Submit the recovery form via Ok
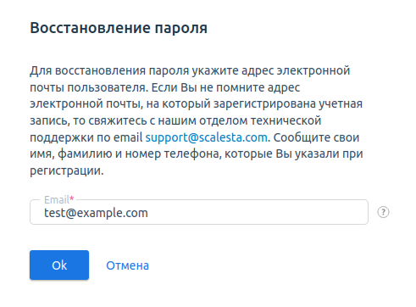Screen dimensions: 416x307 tap(59, 265)
